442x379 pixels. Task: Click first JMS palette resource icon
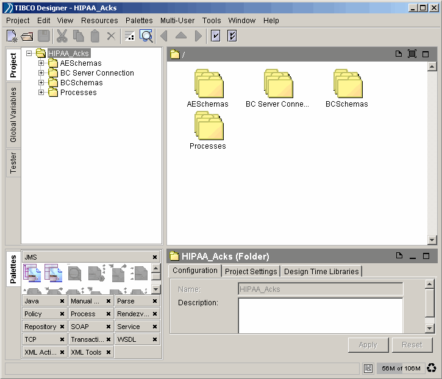coord(32,273)
